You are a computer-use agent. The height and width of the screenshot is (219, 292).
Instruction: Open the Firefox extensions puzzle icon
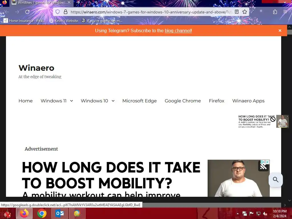point(275,12)
